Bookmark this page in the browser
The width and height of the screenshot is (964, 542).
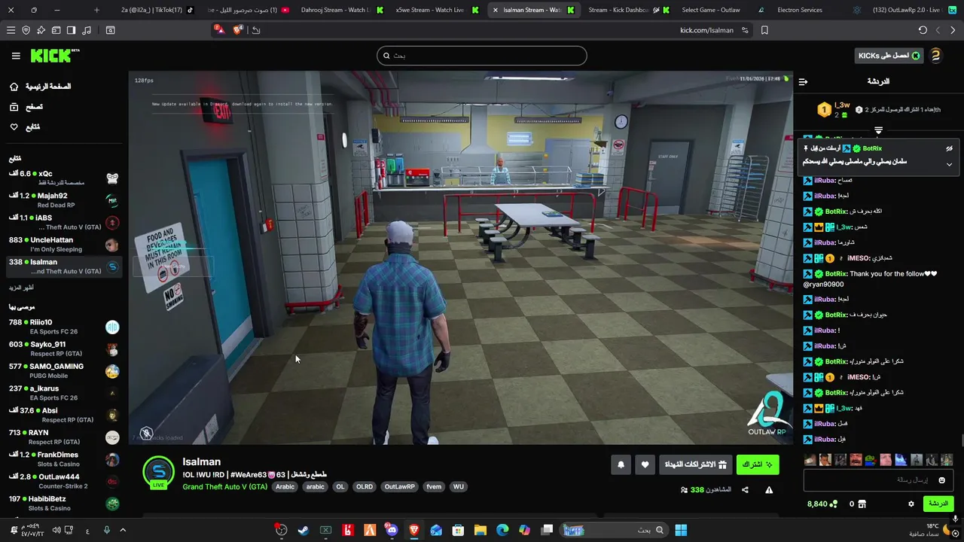(764, 30)
